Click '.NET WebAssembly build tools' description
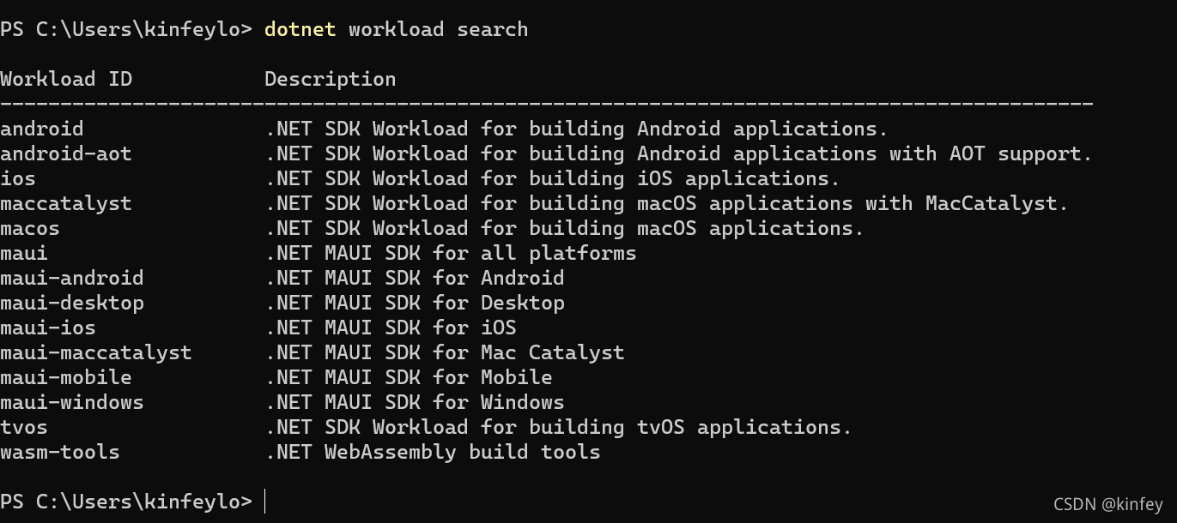 (x=433, y=452)
